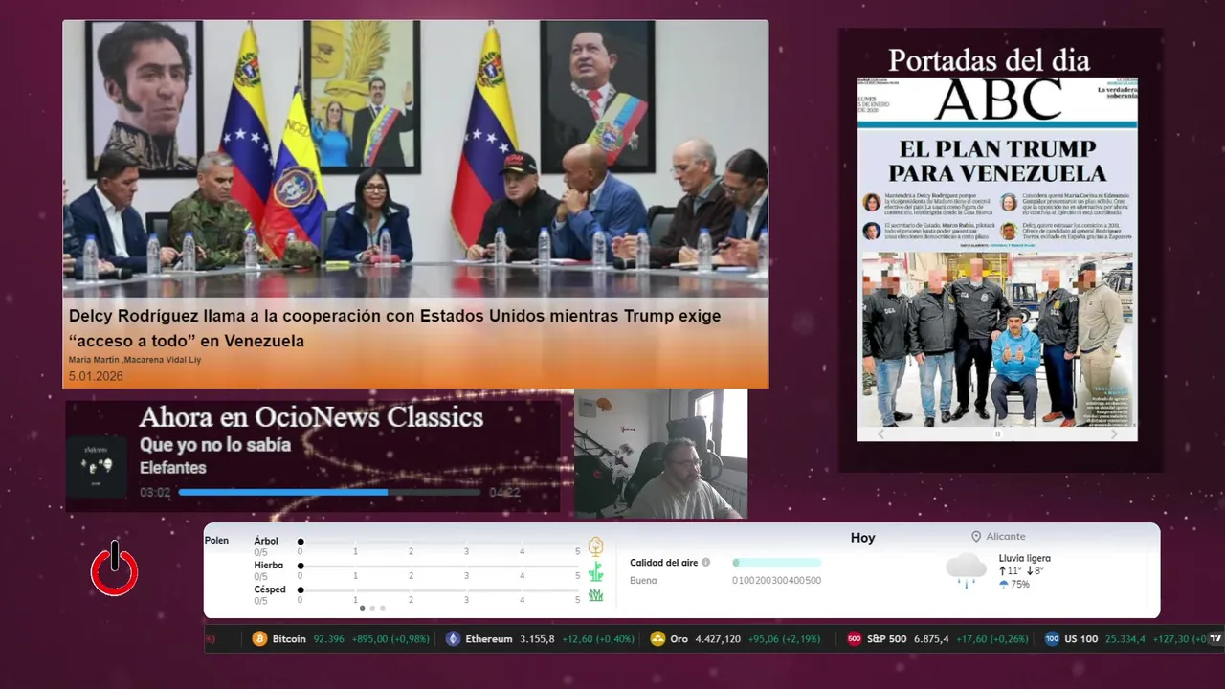Click the 'Lluvia ligera' forecast text
The height and width of the screenshot is (689, 1225).
1024,558
